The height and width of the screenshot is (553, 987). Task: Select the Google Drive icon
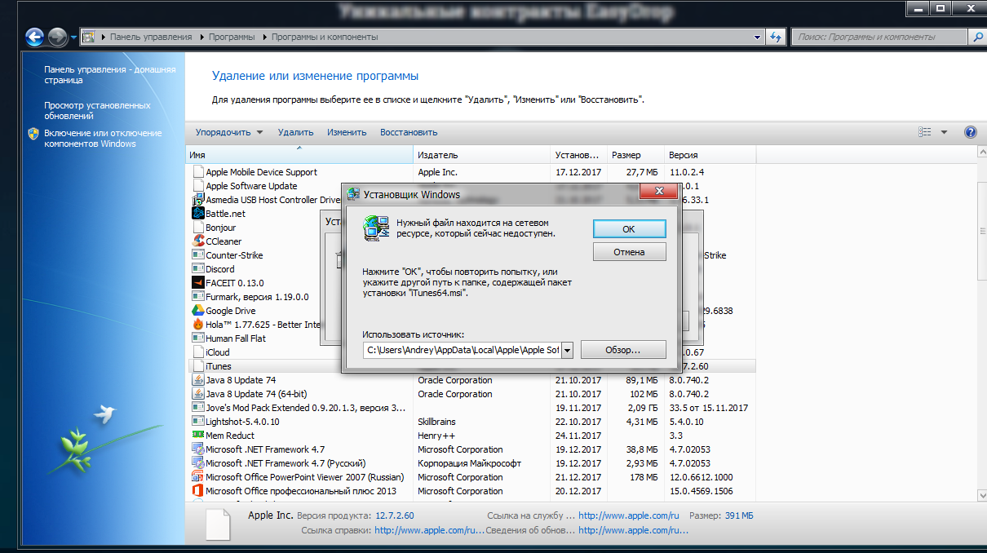click(x=197, y=311)
